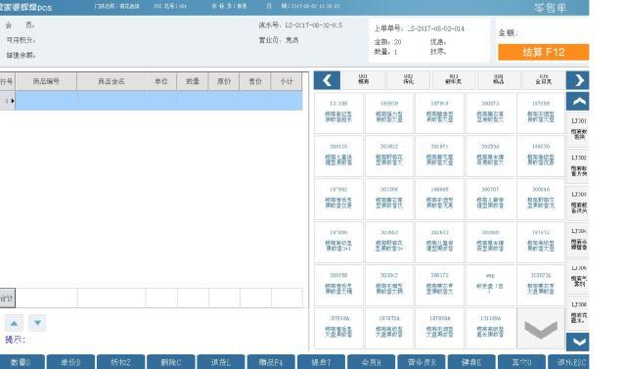Screen dimensions: 626x369
Task: Click the 数量S button in bottom bar
Action: 21,362
